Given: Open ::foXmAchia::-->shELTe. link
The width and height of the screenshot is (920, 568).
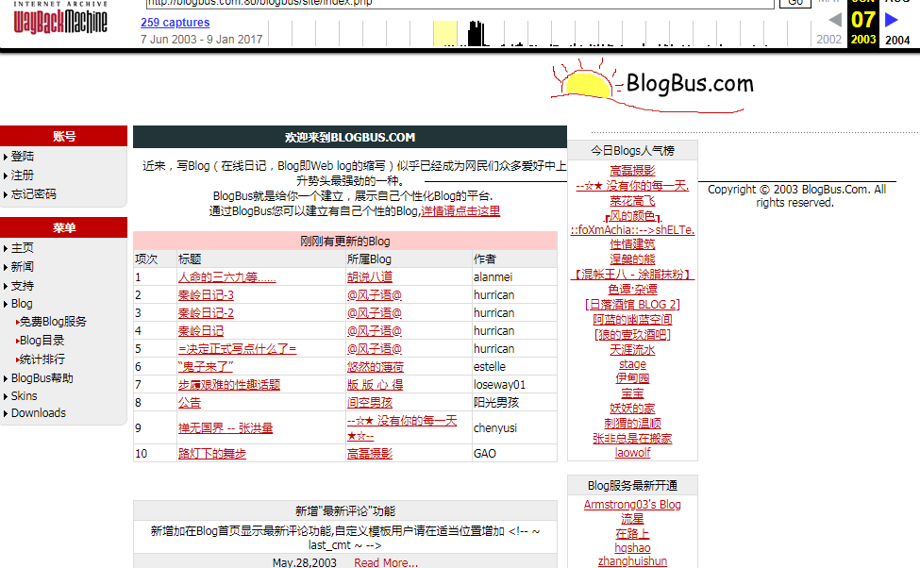Looking at the screenshot, I should click(632, 230).
